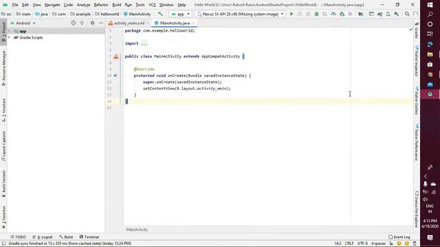Viewport: 440px width, 247px height.
Task: Toggle the Structure side tab
Action: point(3,110)
